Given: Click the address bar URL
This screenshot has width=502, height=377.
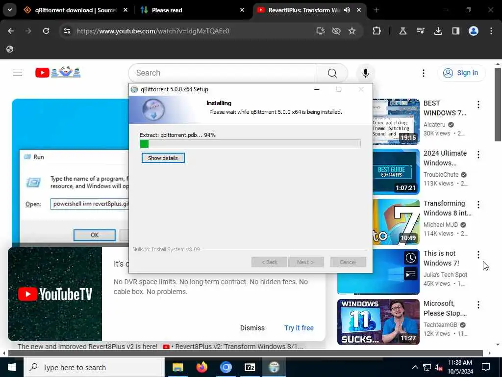Looking at the screenshot, I should 153,31.
